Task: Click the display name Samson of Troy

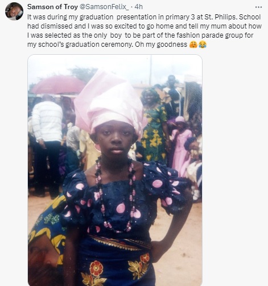Action: coord(52,7)
